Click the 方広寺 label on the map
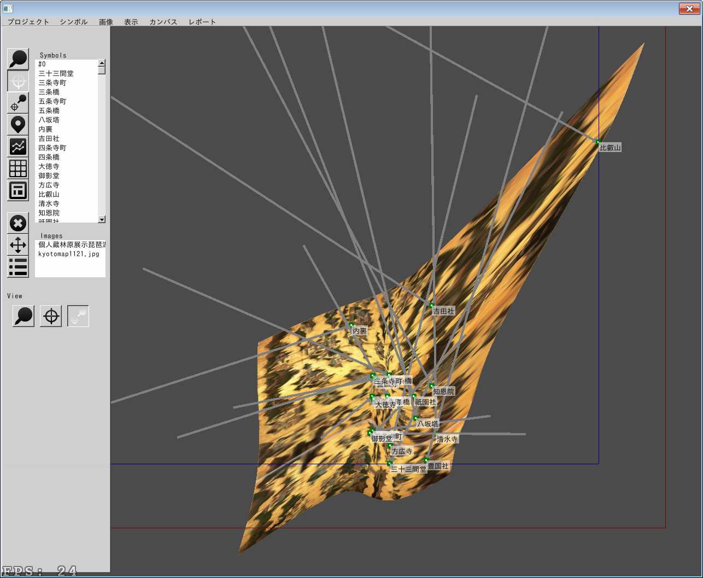 402,452
